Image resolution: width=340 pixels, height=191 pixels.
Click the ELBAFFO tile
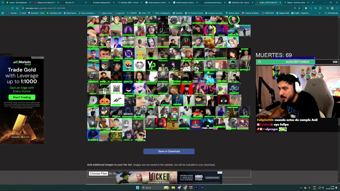93,136
